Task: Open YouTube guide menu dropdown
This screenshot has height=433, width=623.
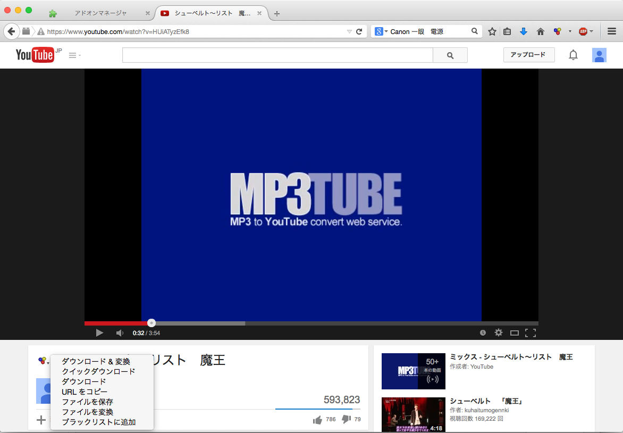Action: pyautogui.click(x=75, y=55)
